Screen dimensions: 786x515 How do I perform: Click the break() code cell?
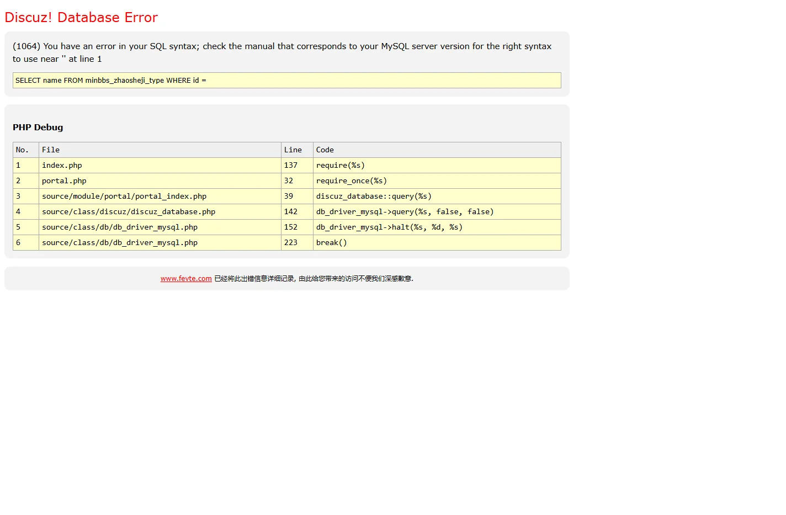(x=437, y=243)
